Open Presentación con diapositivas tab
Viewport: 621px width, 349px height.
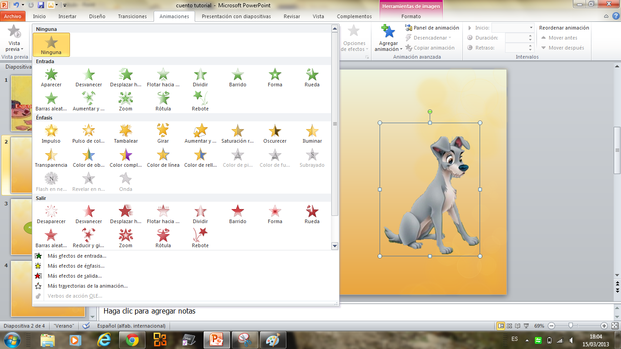coord(236,16)
